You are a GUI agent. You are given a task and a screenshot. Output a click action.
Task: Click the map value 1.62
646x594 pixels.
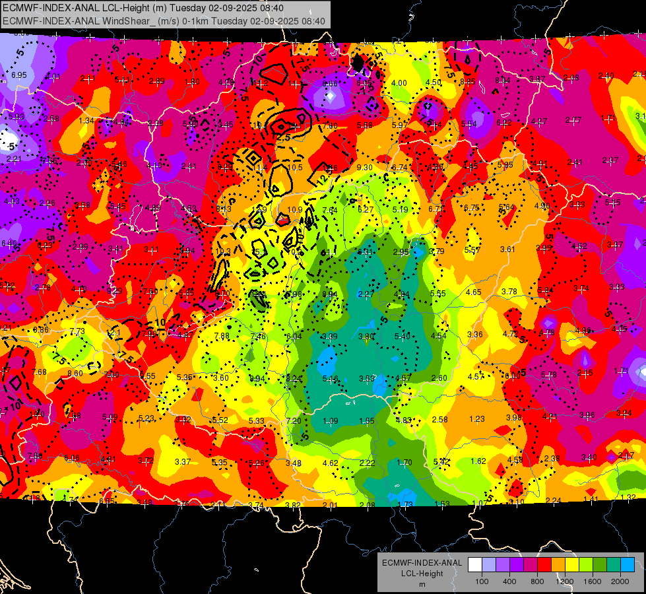pos(478,461)
